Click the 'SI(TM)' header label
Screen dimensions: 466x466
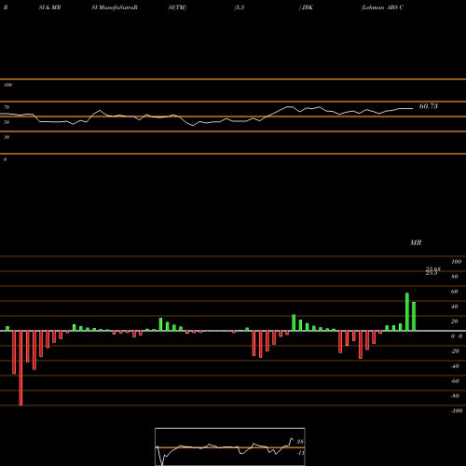177,7
